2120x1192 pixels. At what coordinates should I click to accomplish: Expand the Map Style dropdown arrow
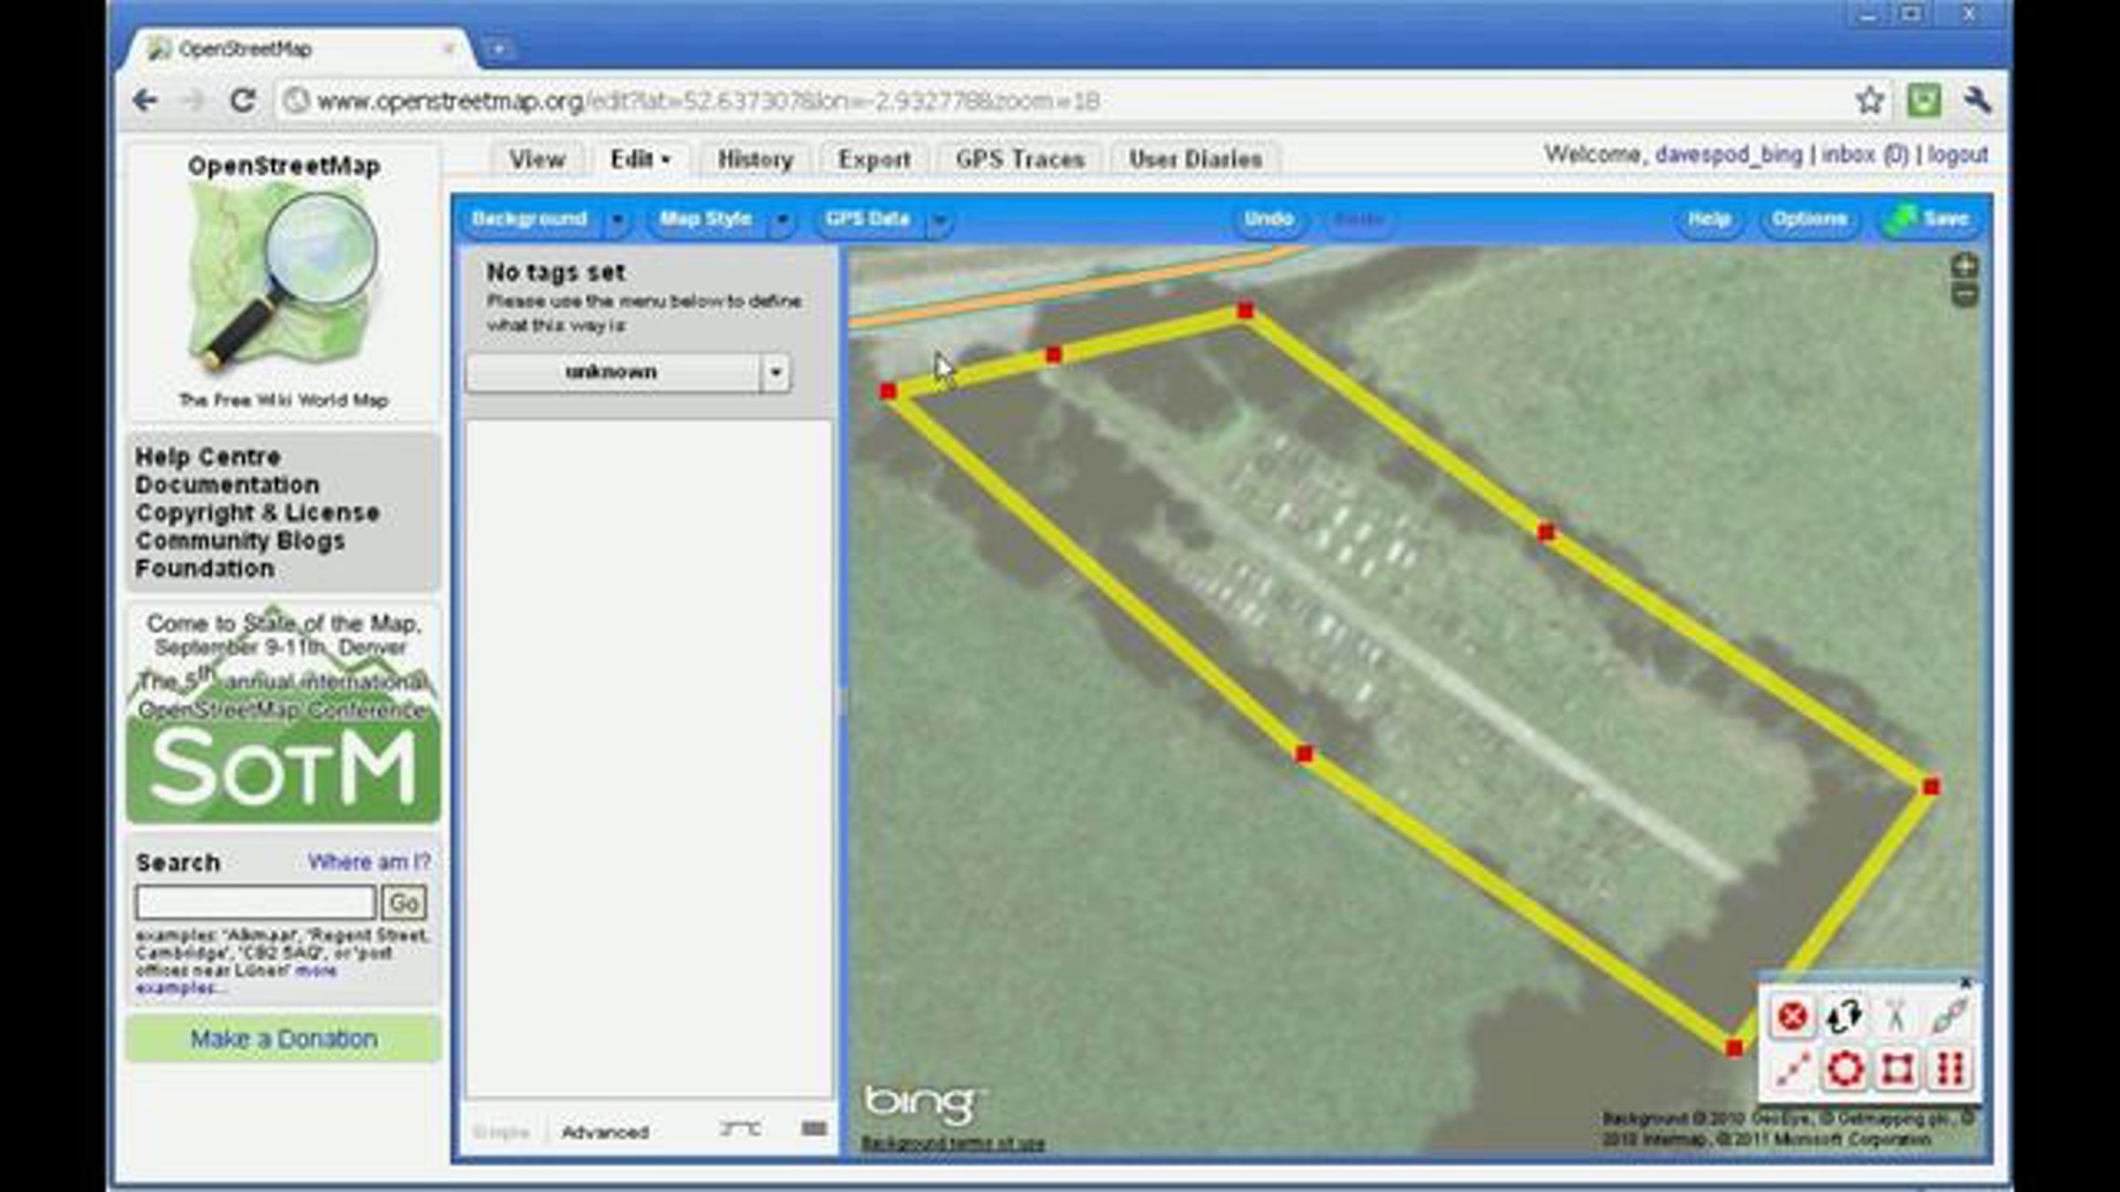click(782, 220)
